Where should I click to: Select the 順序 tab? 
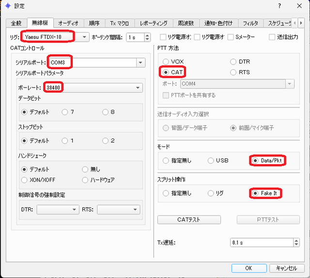point(94,23)
